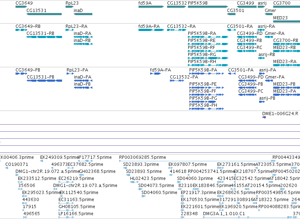Select the inaD gene in gene track

83,14
